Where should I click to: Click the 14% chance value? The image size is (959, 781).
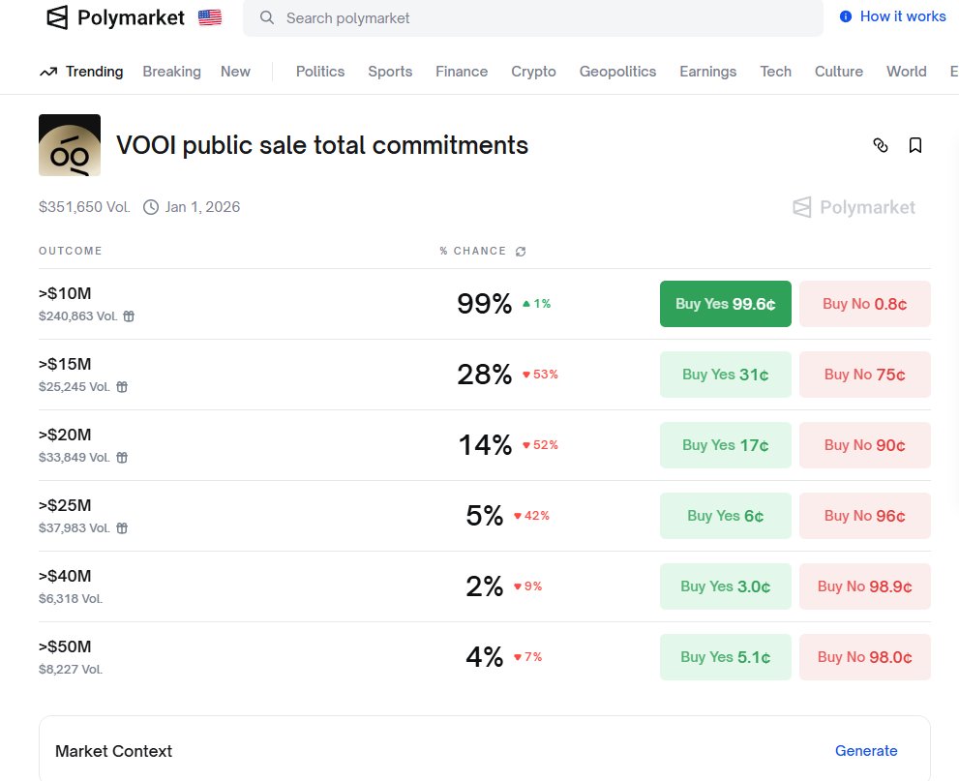click(485, 445)
